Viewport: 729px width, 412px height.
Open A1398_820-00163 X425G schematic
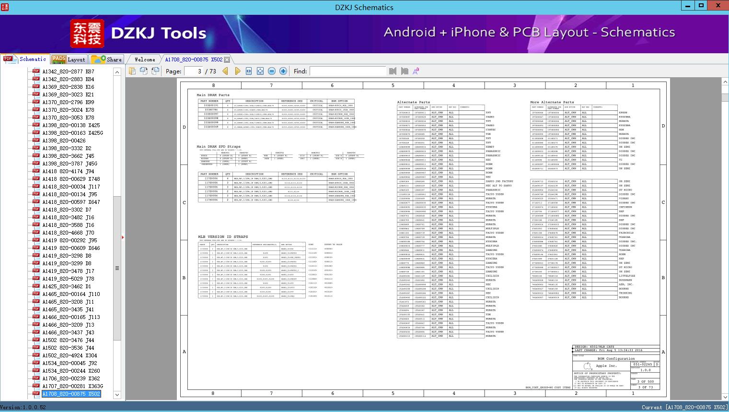click(x=73, y=133)
